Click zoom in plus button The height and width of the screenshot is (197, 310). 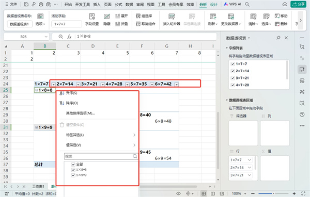[294, 193]
